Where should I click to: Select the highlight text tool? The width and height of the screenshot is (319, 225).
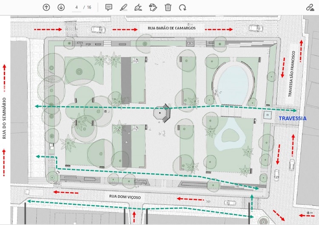point(123,7)
